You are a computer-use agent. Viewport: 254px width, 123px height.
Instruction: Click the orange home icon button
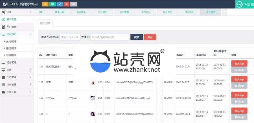point(45,4)
